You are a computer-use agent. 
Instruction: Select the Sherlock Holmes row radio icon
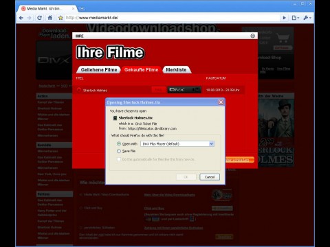(x=79, y=90)
